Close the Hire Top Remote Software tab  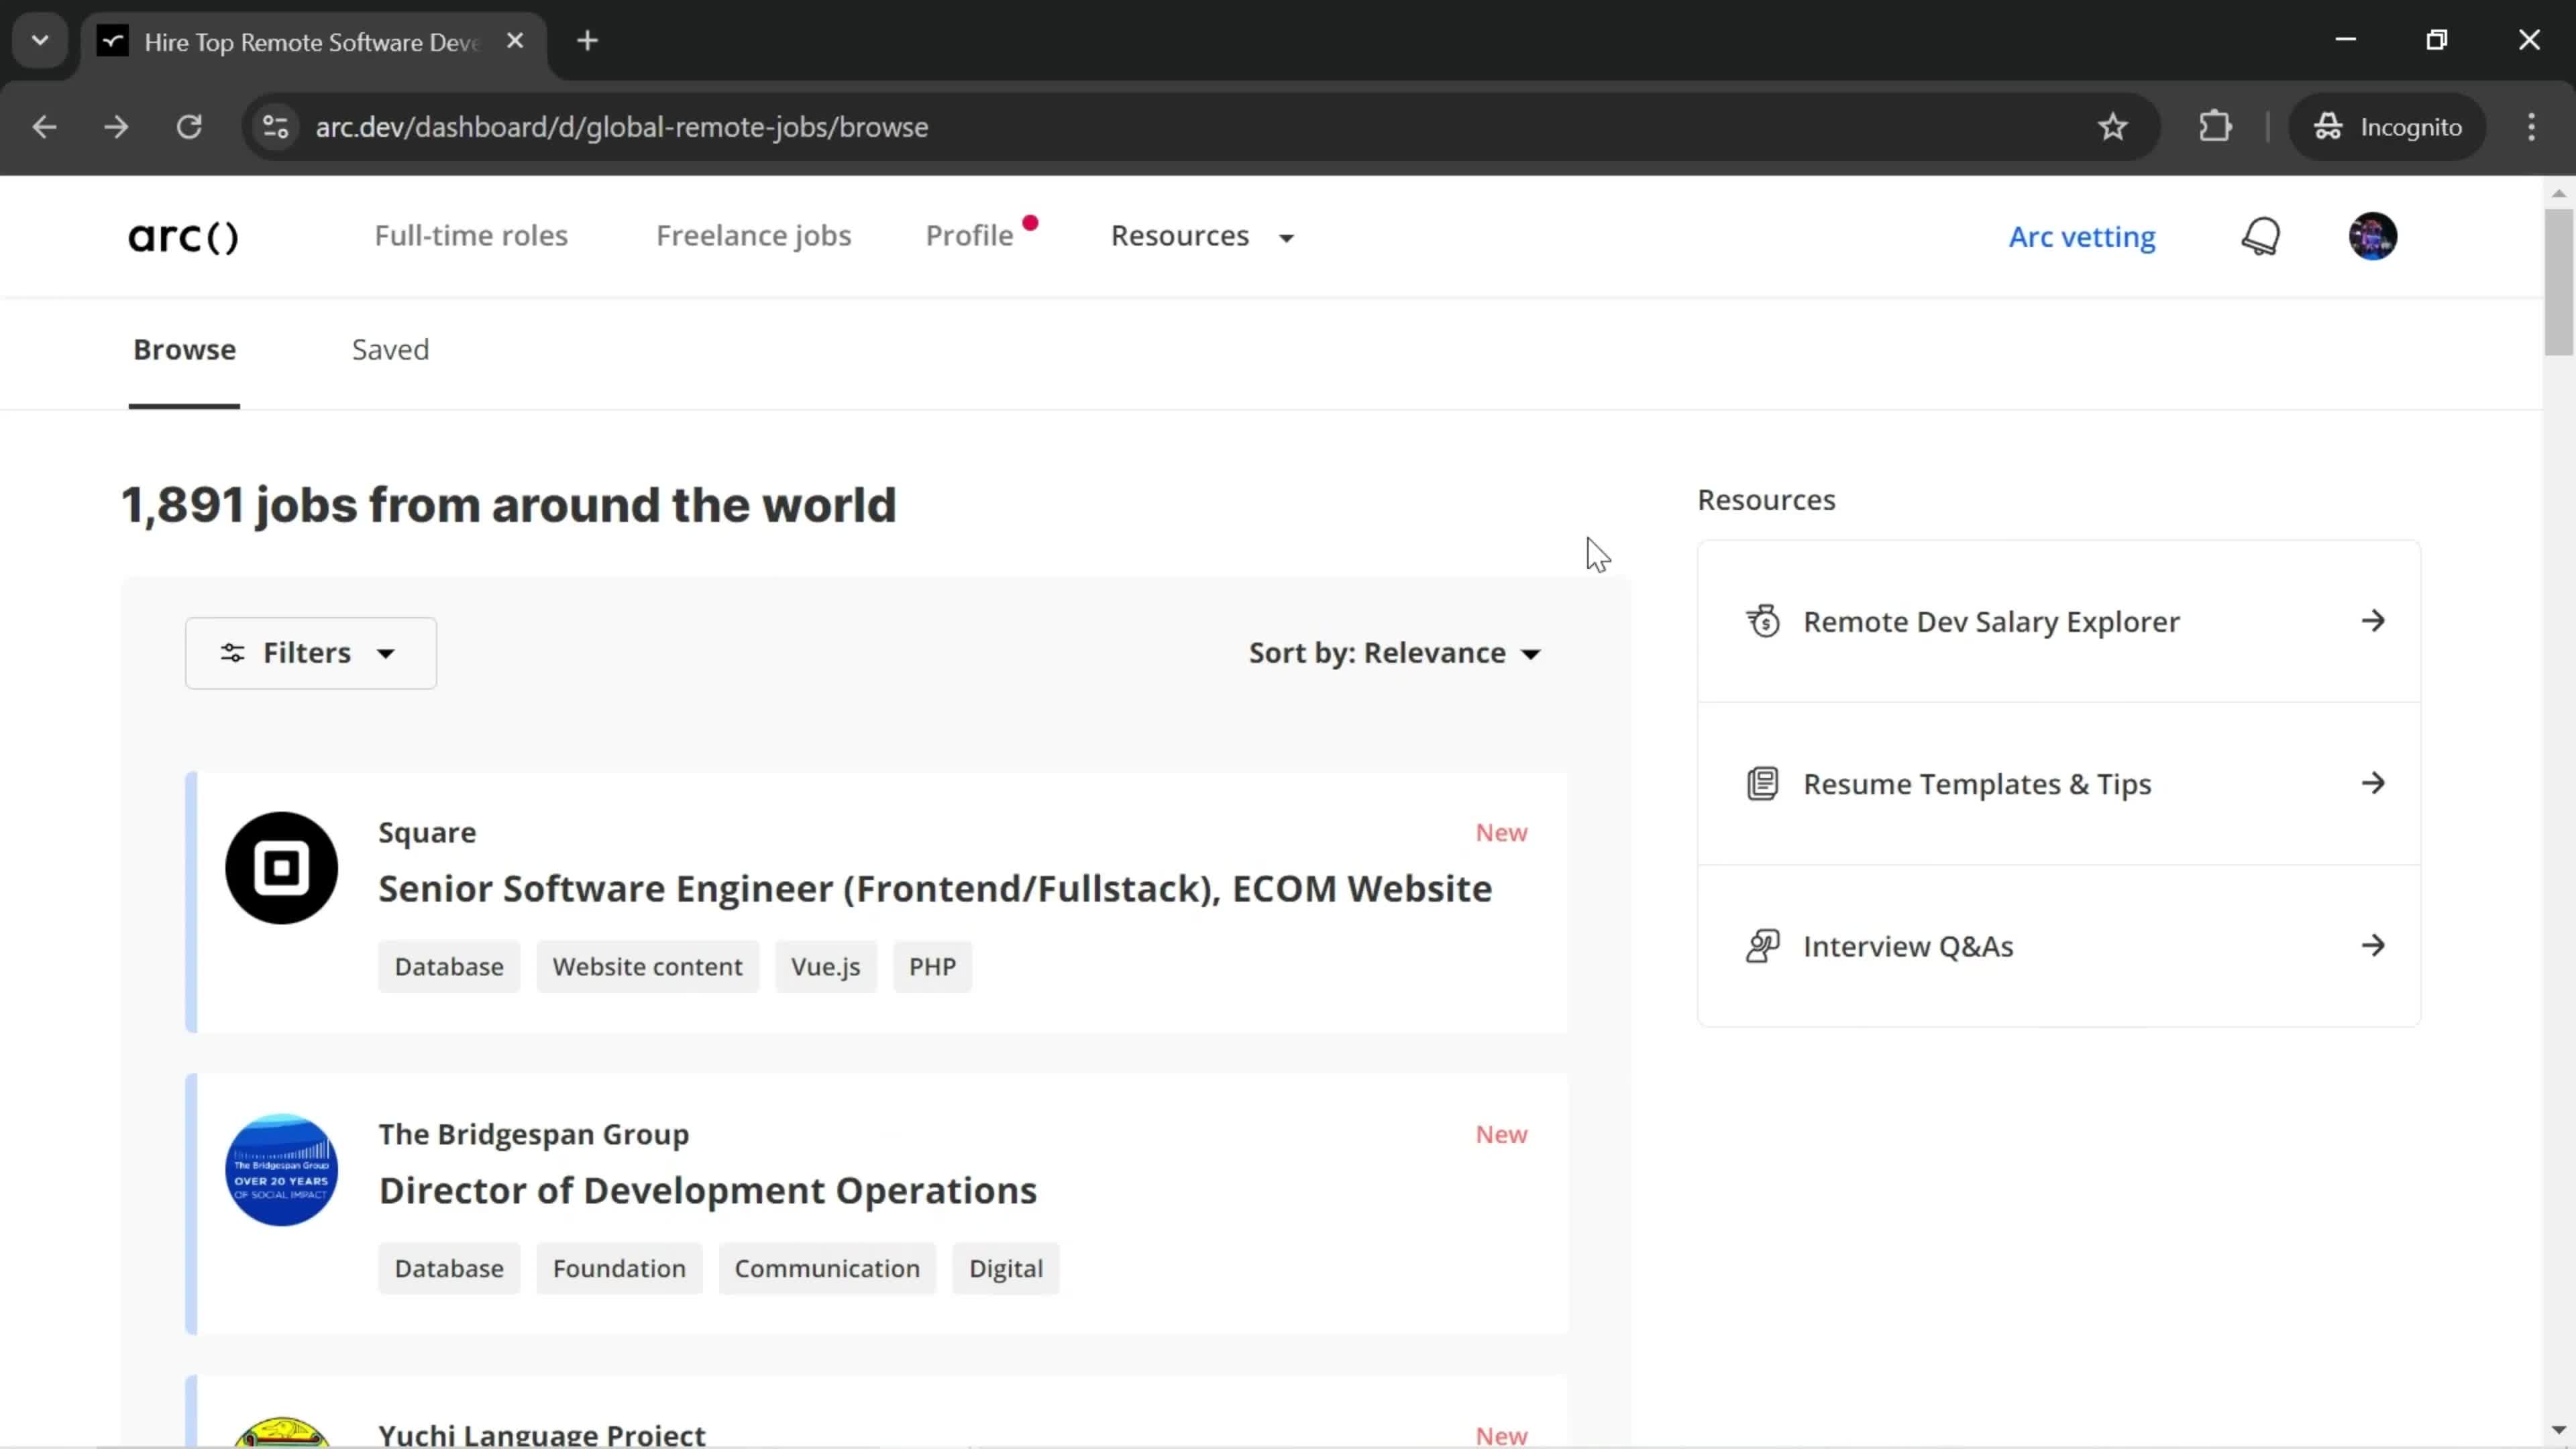coord(515,41)
